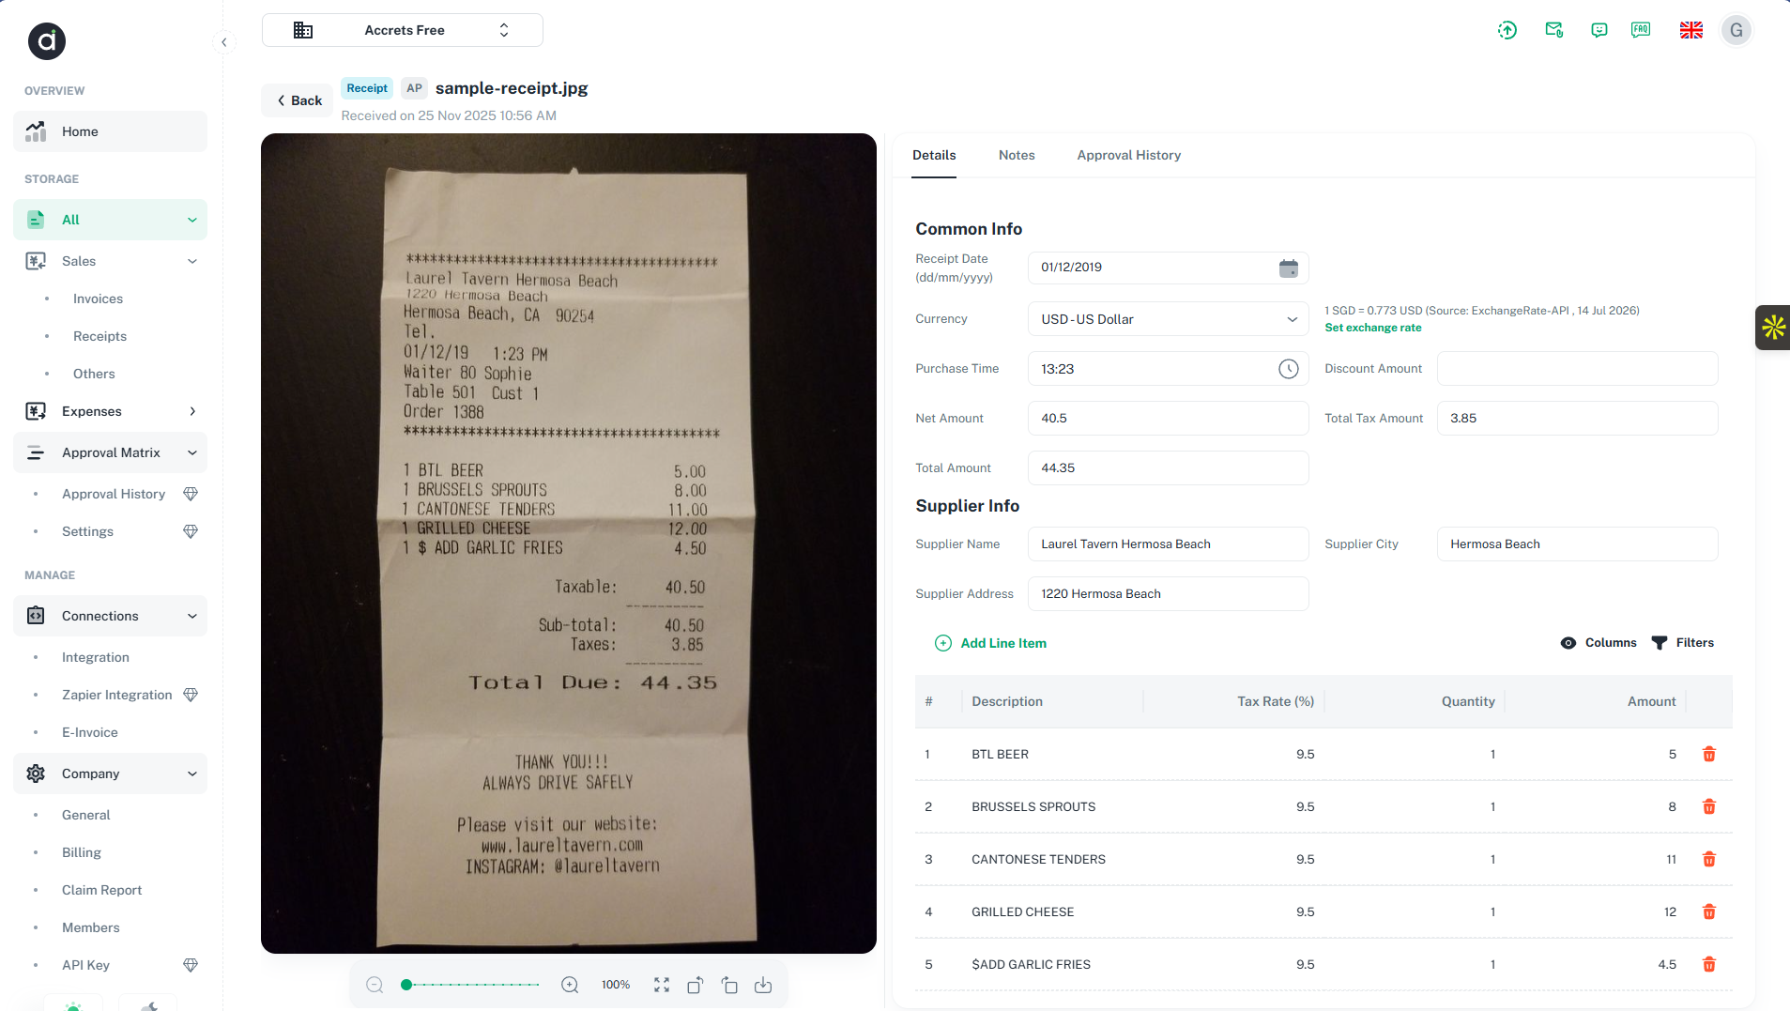Download the receipt image file
The image size is (1790, 1011).
(763, 985)
